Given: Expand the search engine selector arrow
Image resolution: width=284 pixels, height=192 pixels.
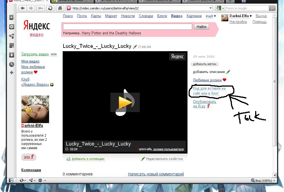Looking at the screenshot, I should coord(223,8).
